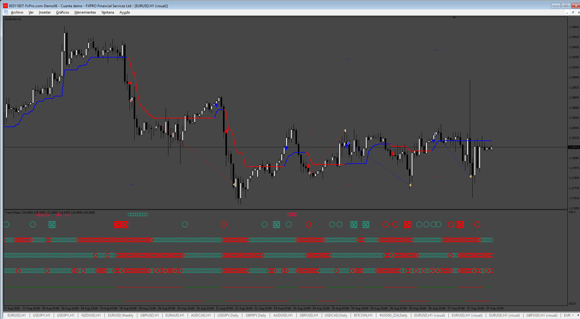The height and width of the screenshot is (319, 580).
Task: Switch to the first EURUSD,H1 tab
Action: [x=17, y=315]
